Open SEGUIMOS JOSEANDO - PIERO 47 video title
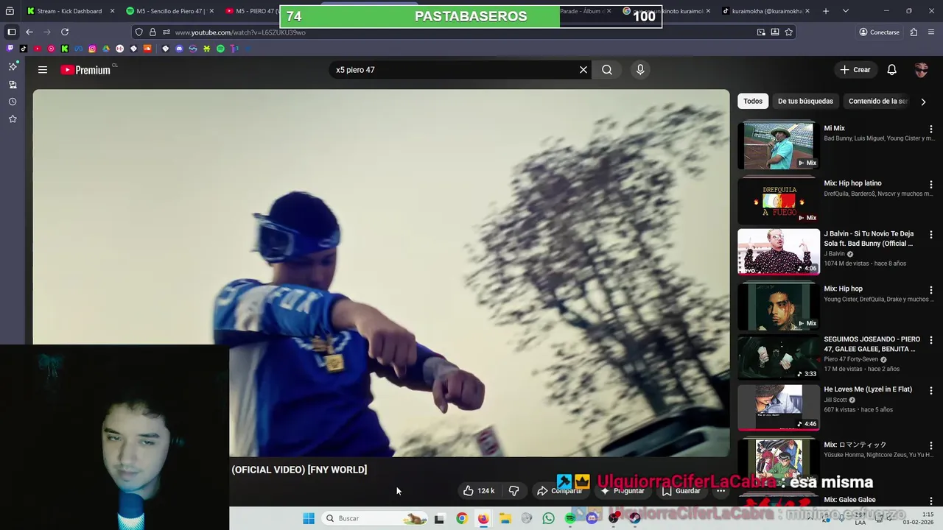The height and width of the screenshot is (530, 943). tap(872, 344)
